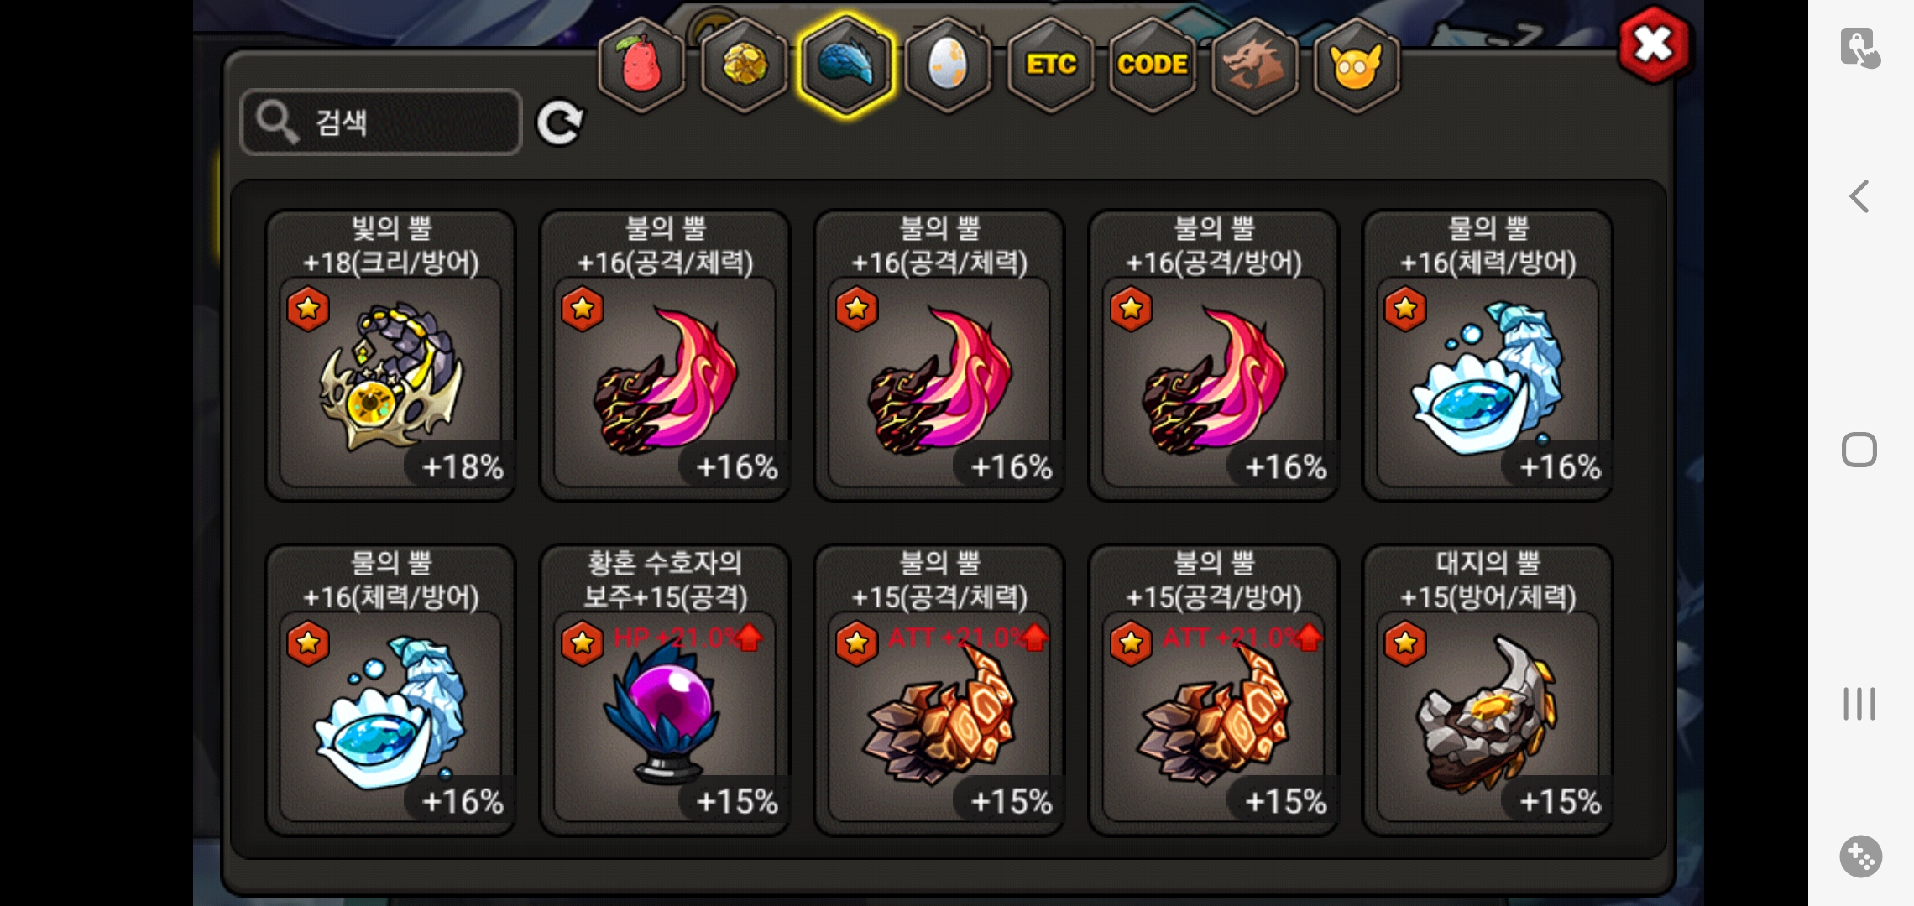
Task: Select the first 불의 뿔 +16(공격/체력) item
Action: click(665, 355)
